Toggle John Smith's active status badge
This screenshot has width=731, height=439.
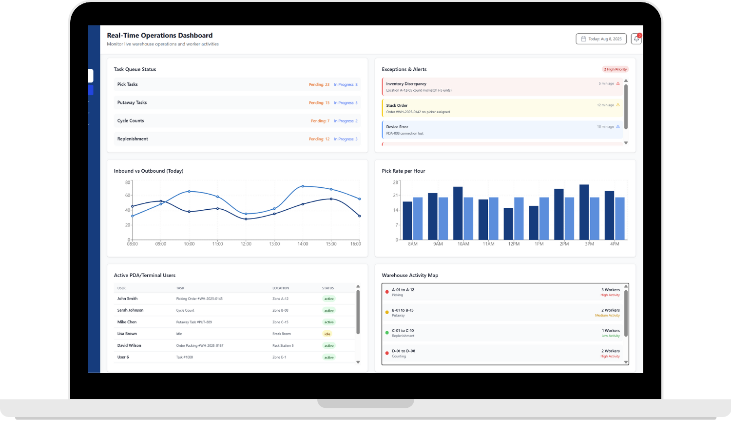click(329, 299)
